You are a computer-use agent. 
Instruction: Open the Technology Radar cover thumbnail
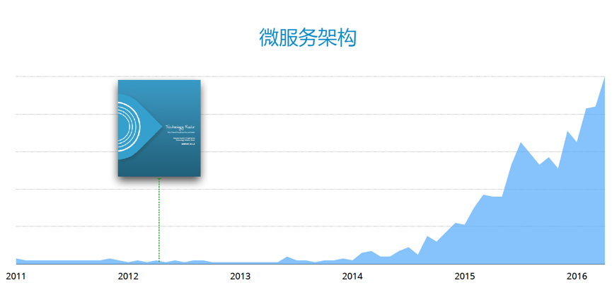coord(159,128)
